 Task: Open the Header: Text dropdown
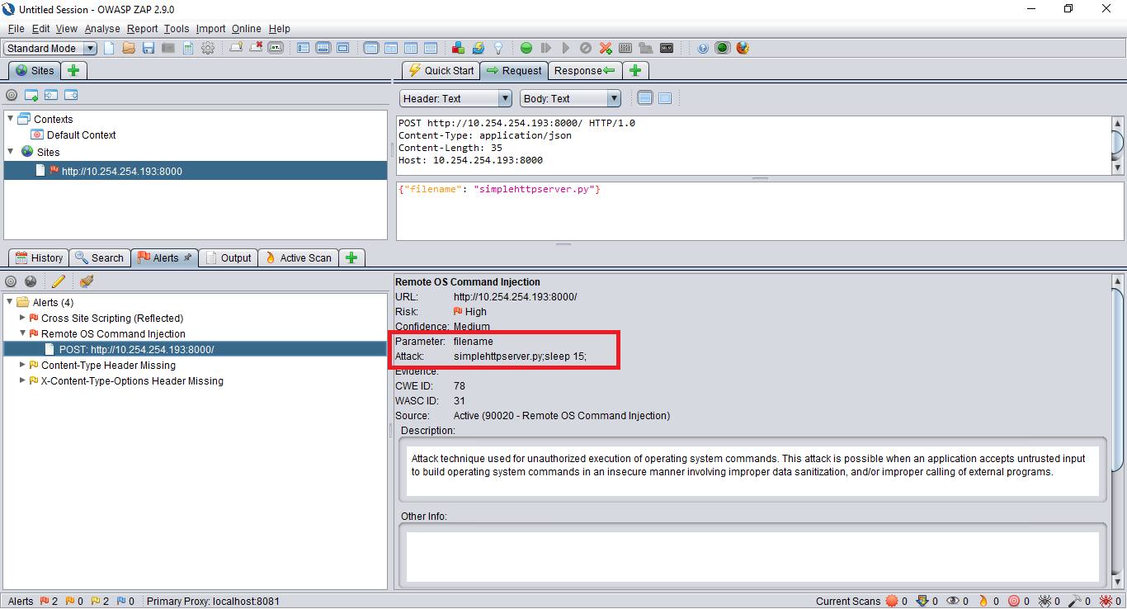456,98
